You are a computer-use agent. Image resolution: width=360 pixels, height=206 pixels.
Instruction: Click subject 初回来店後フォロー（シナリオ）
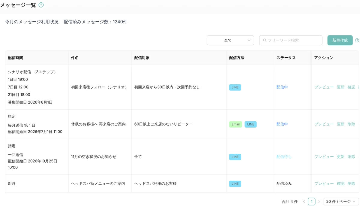(99, 87)
